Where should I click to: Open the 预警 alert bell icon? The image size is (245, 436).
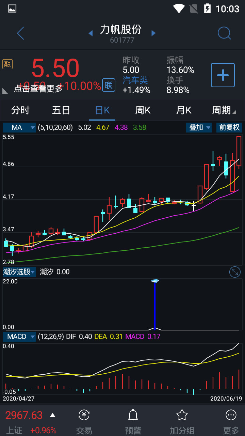point(133,415)
